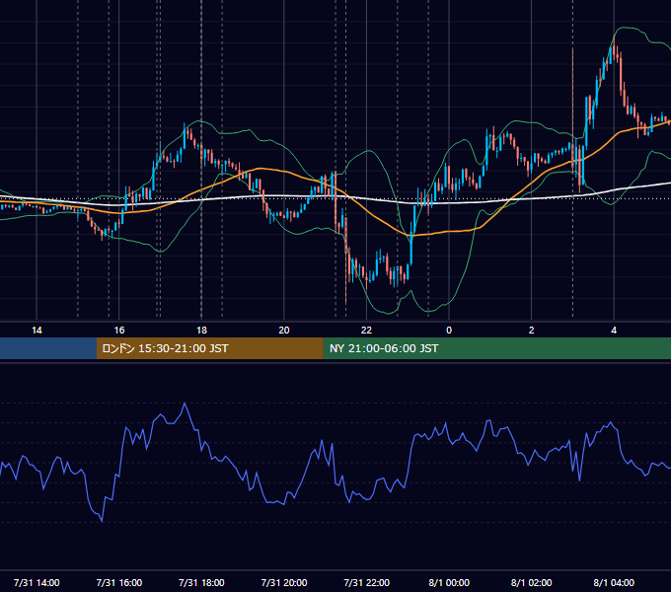This screenshot has width=671, height=592.
Task: Click the 16 hour label on chart axis
Action: pyautogui.click(x=119, y=331)
